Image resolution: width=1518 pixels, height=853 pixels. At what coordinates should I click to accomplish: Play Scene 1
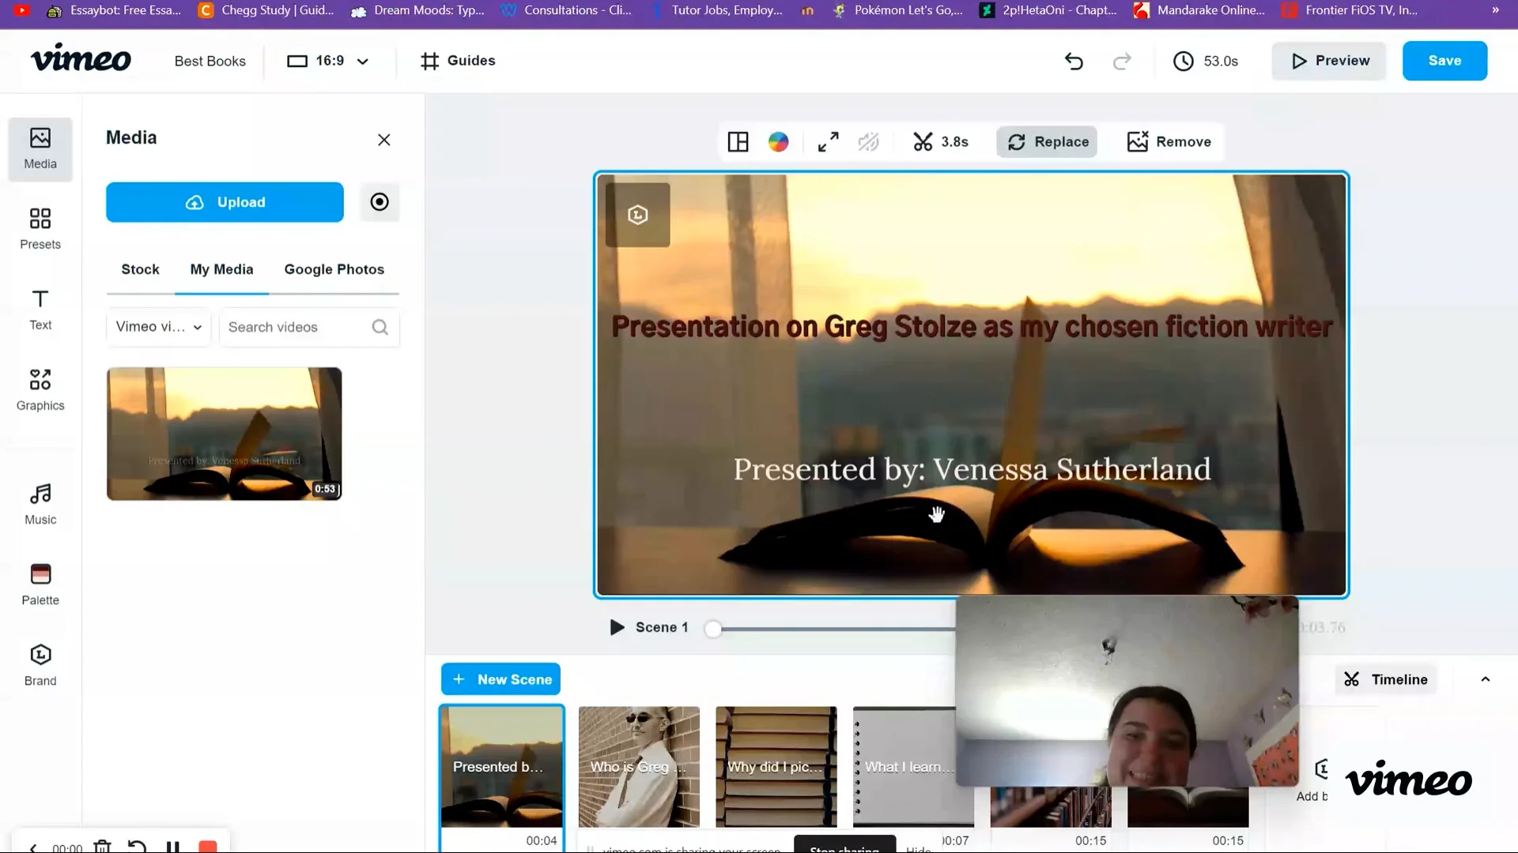tap(617, 627)
